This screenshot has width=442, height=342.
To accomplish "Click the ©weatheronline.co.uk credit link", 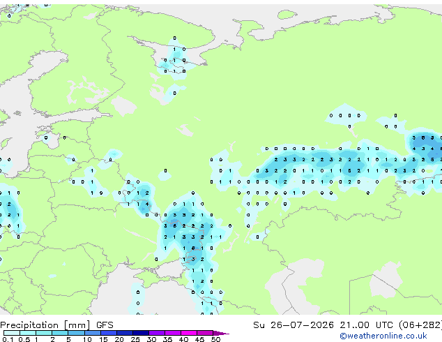I will coord(383,336).
